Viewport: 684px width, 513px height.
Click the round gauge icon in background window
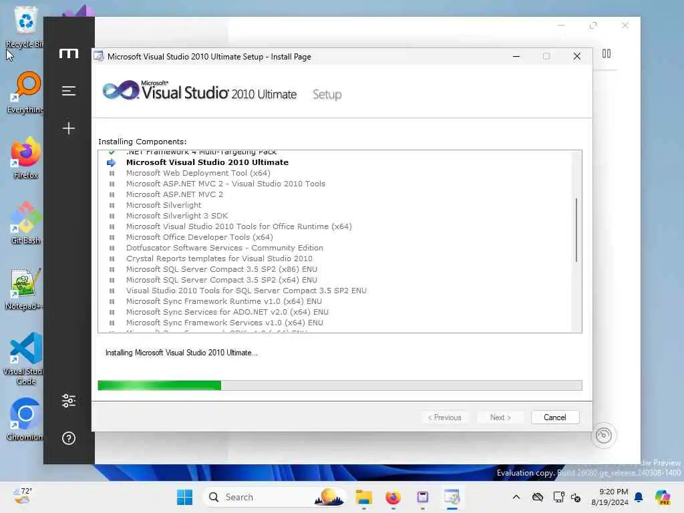pos(604,435)
